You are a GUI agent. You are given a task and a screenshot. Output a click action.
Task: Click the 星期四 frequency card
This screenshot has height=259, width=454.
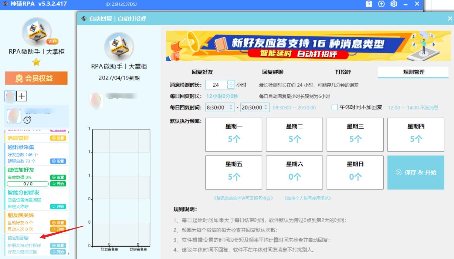tap(416, 135)
